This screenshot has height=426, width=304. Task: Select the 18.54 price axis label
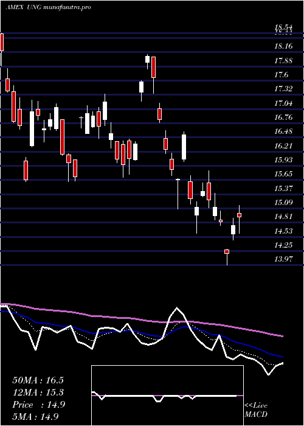pyautogui.click(x=283, y=27)
